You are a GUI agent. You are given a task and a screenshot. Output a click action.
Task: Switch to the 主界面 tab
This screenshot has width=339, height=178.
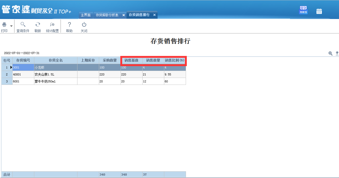86,15
